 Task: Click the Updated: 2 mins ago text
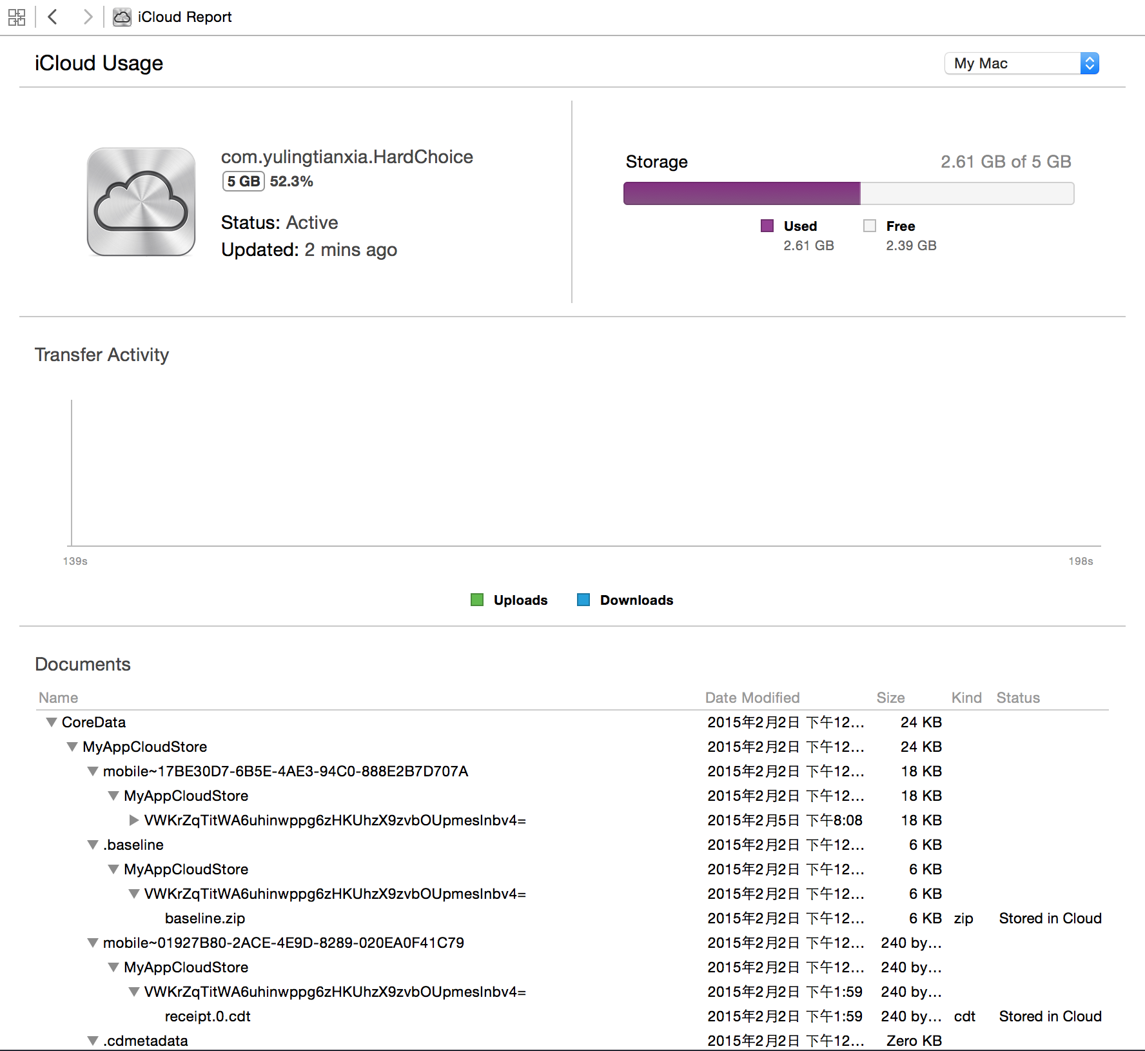[x=309, y=250]
